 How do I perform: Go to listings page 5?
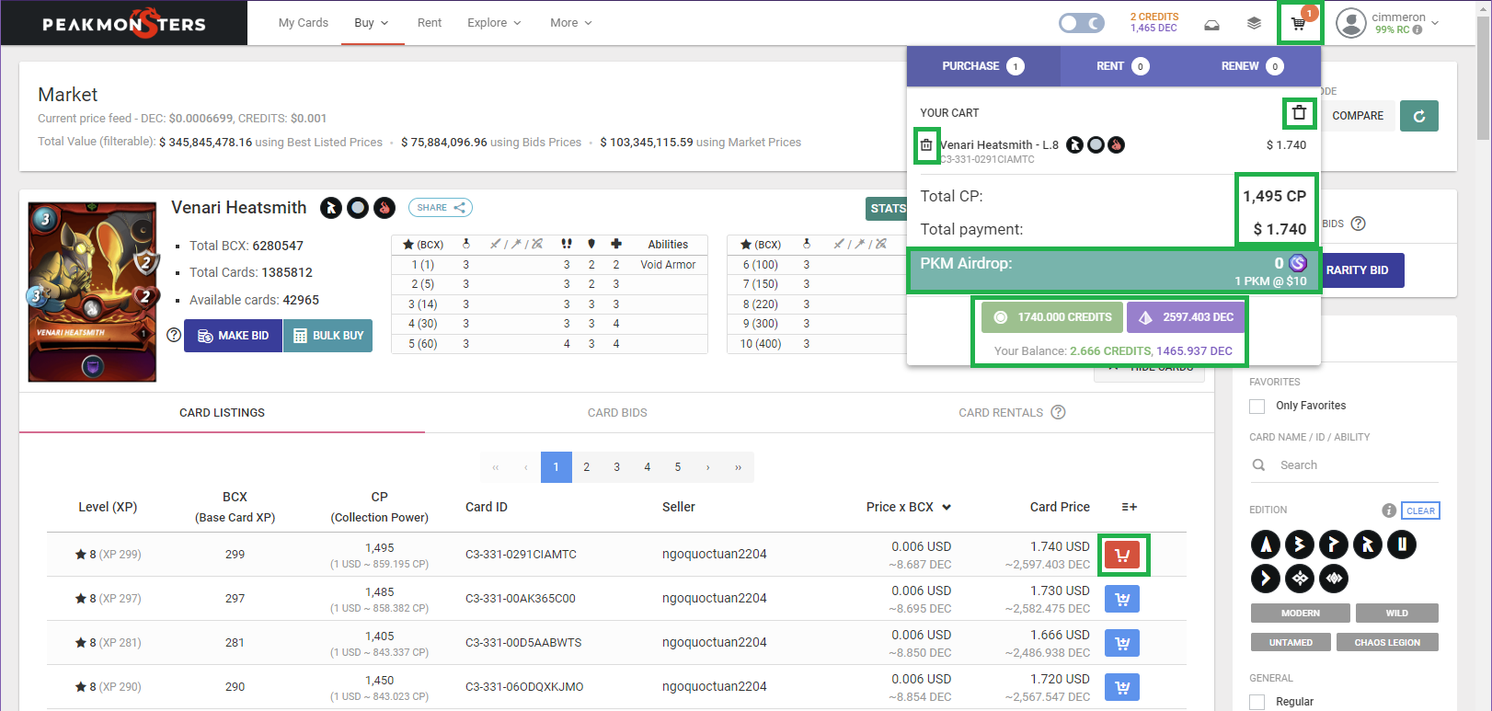(x=678, y=467)
